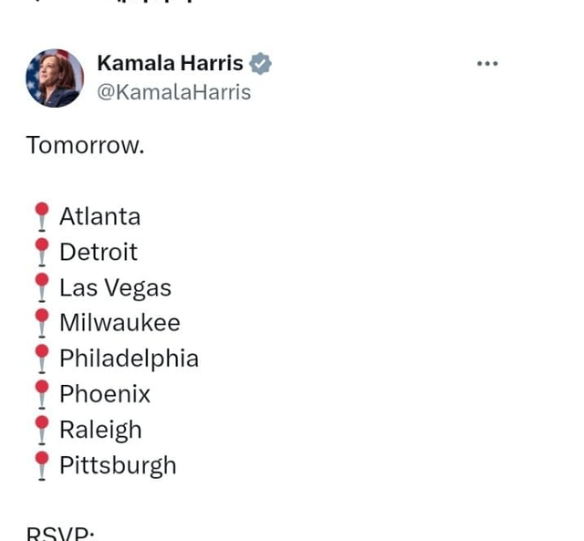
Task: Open Kamala Harris profile picture
Action: (55, 78)
